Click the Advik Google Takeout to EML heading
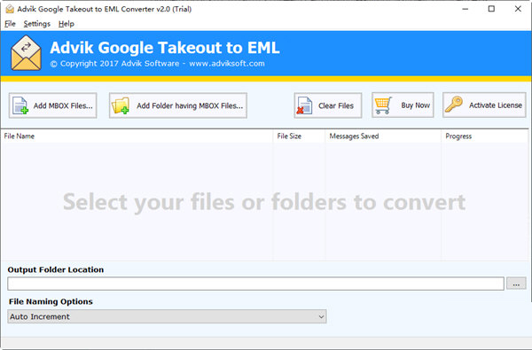Screen dimensions: 532x350 pyautogui.click(x=165, y=48)
